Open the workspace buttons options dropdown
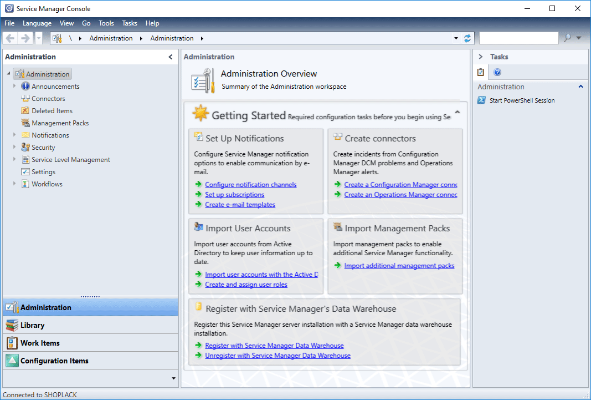This screenshot has width=591, height=400. point(173,378)
